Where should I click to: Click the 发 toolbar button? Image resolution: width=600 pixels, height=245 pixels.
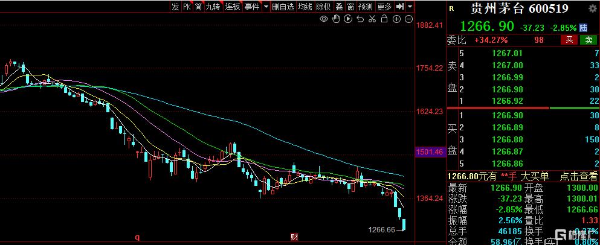pos(175,7)
